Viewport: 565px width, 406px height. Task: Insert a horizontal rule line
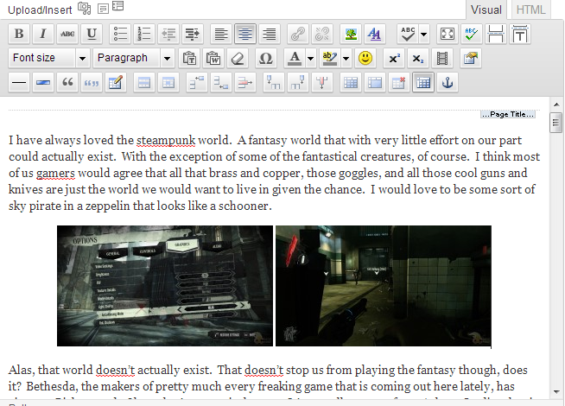pyautogui.click(x=19, y=83)
